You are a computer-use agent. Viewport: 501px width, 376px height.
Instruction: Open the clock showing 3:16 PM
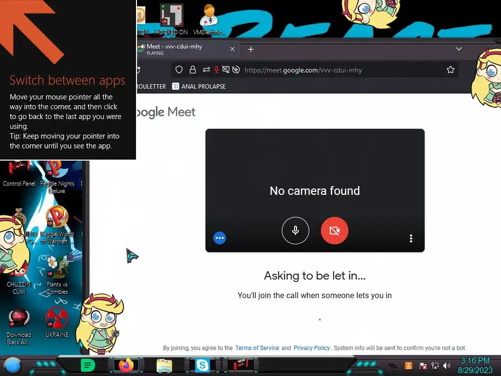[475, 365]
